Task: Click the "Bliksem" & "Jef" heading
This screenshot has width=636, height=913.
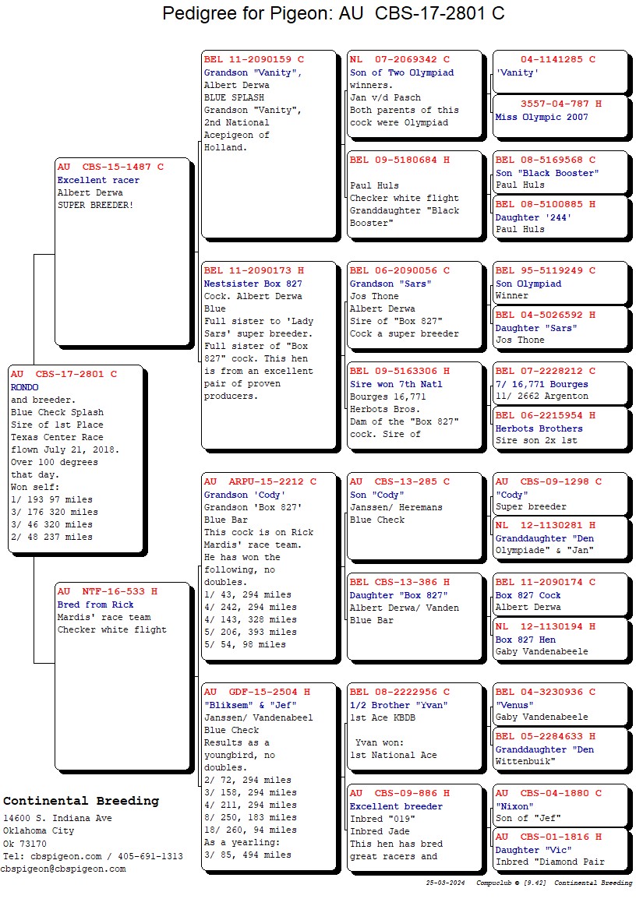Action: (246, 705)
